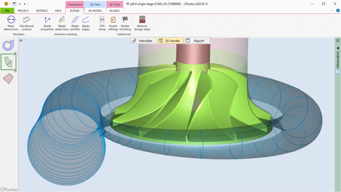Click plus button below rotor component
The image size is (341, 192).
pos(15,71)
